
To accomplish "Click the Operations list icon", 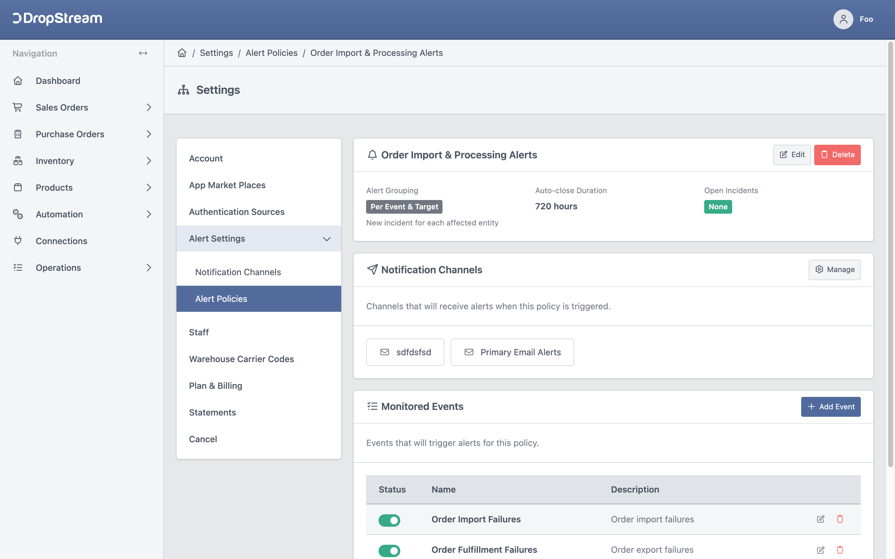I will 18,267.
